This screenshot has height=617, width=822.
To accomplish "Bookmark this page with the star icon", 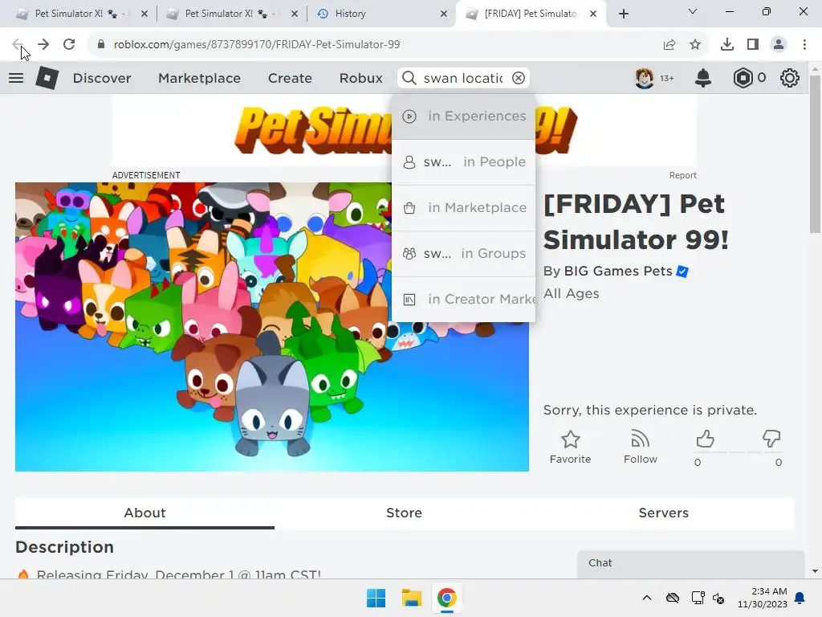I will pyautogui.click(x=695, y=45).
